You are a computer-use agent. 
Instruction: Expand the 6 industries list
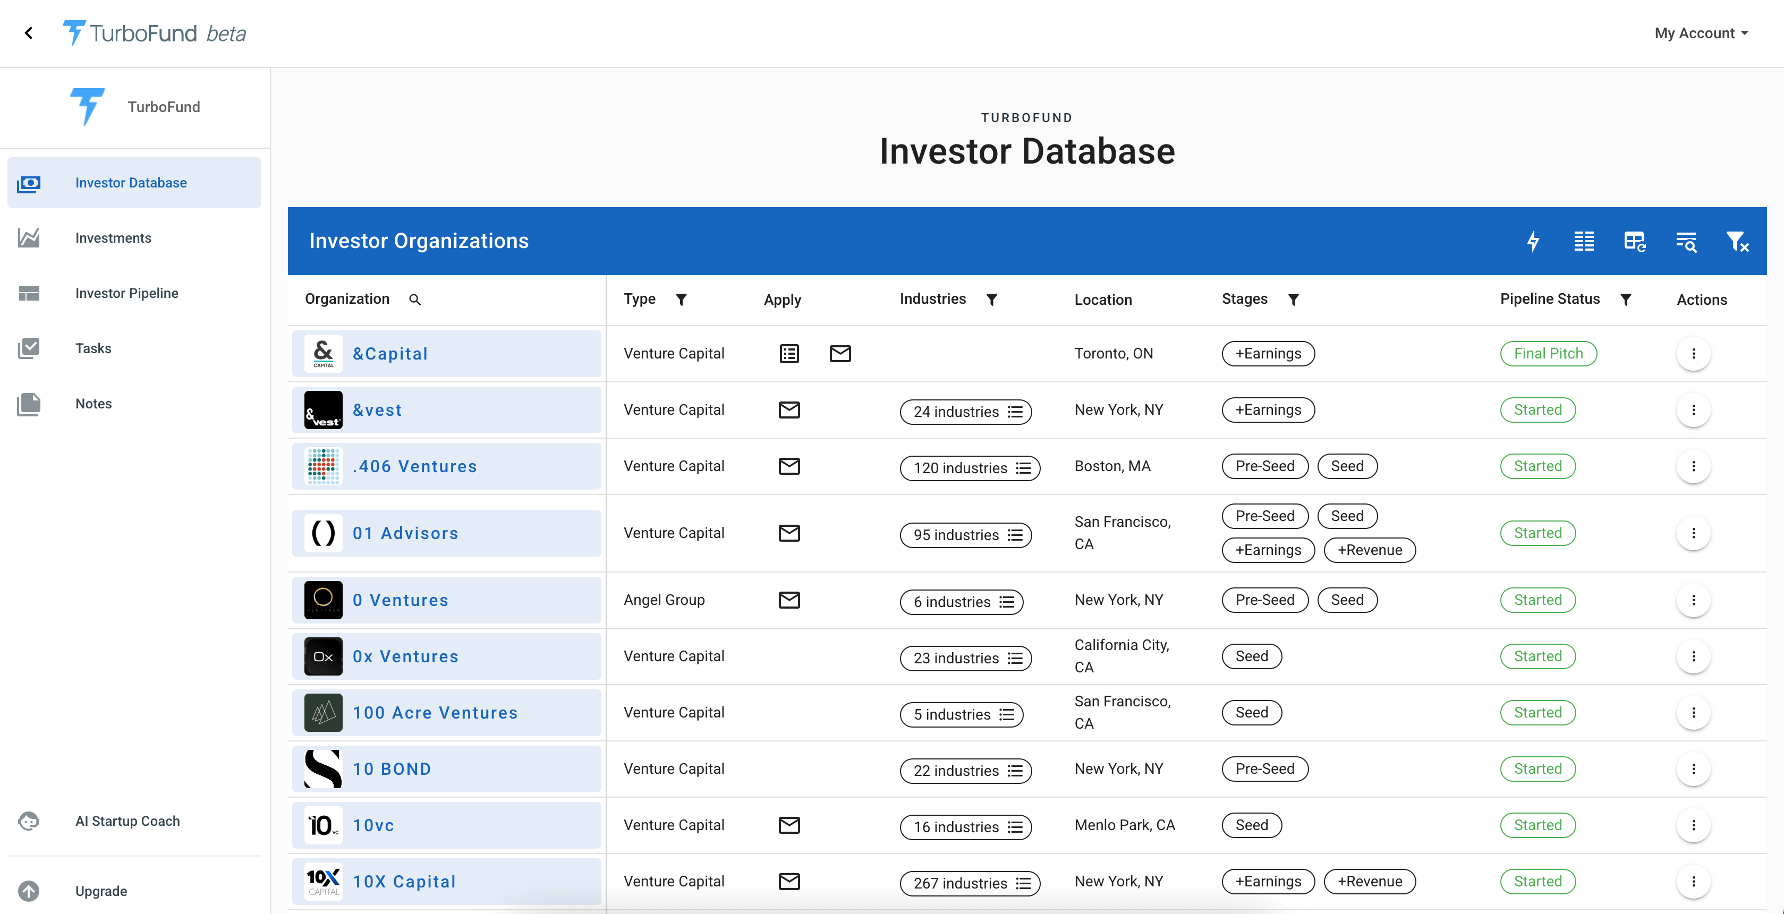coord(961,602)
